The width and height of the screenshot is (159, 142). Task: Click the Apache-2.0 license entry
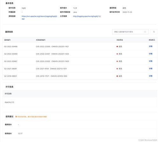coord(9,102)
